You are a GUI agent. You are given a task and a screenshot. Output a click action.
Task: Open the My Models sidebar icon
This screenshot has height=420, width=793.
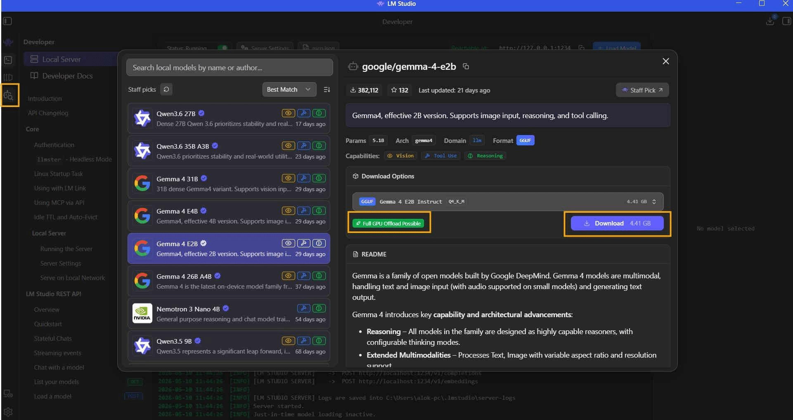8,78
